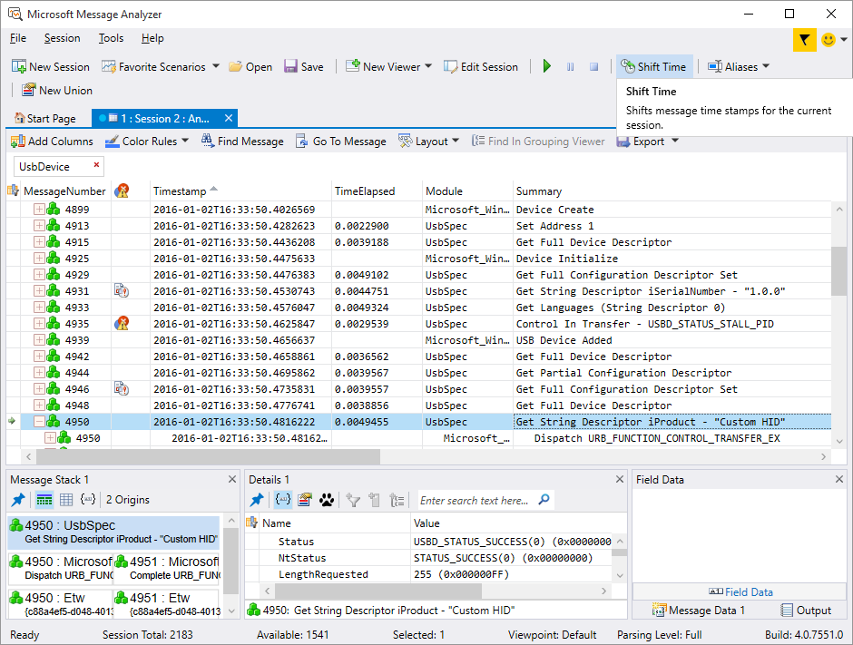Click the green Start play button
853x645 pixels.
[x=546, y=66]
